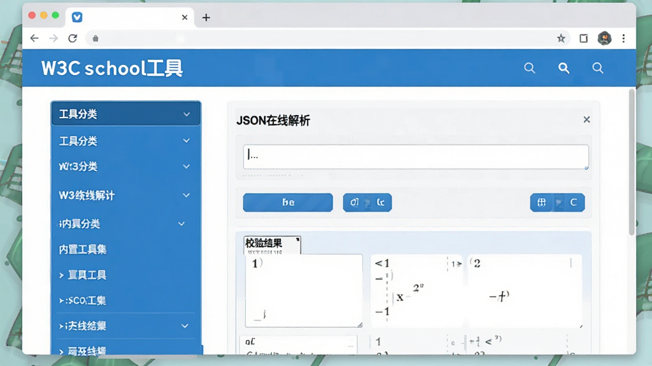Viewport: 652px width, 366px height.
Task: Click the first result text area showing 1)
Action: point(304,290)
